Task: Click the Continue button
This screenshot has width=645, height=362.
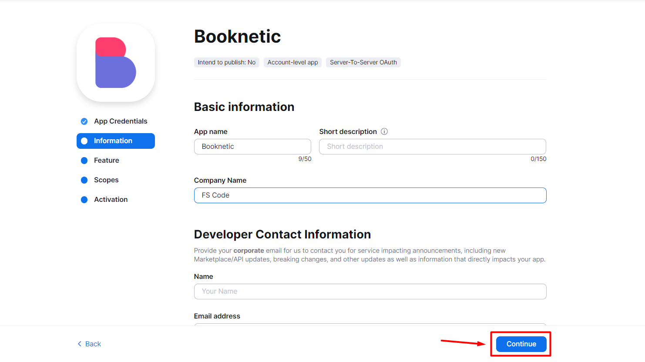Action: coord(521,344)
